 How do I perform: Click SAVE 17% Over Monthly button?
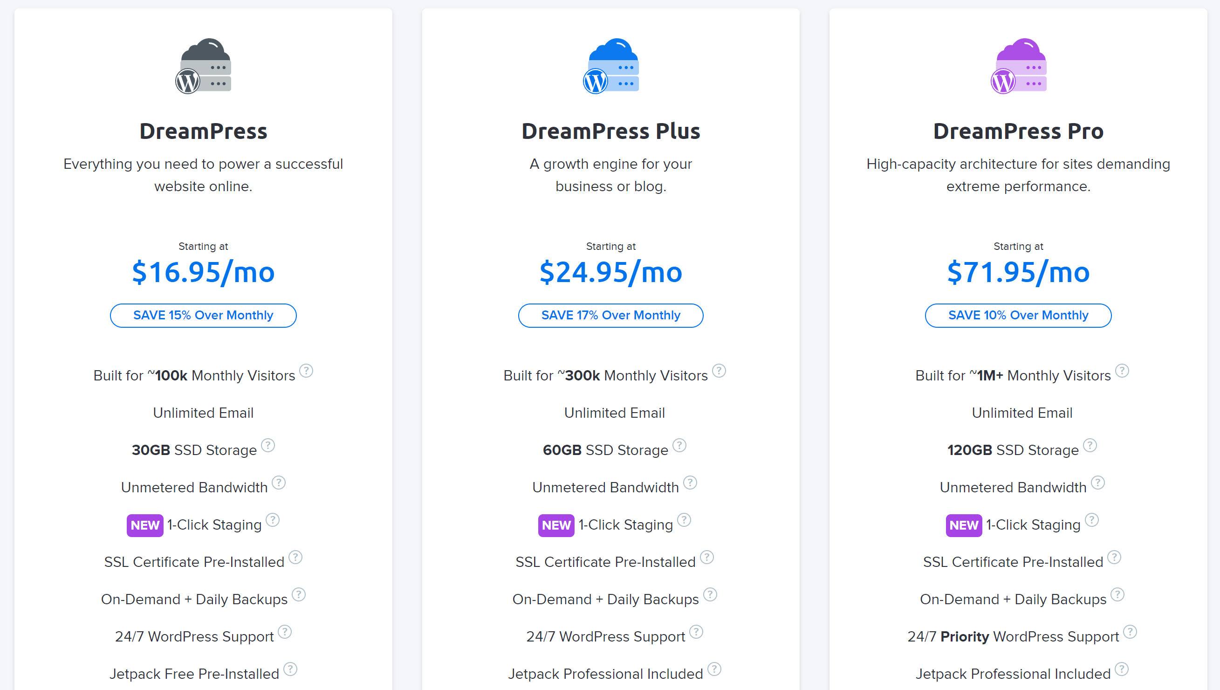click(611, 316)
